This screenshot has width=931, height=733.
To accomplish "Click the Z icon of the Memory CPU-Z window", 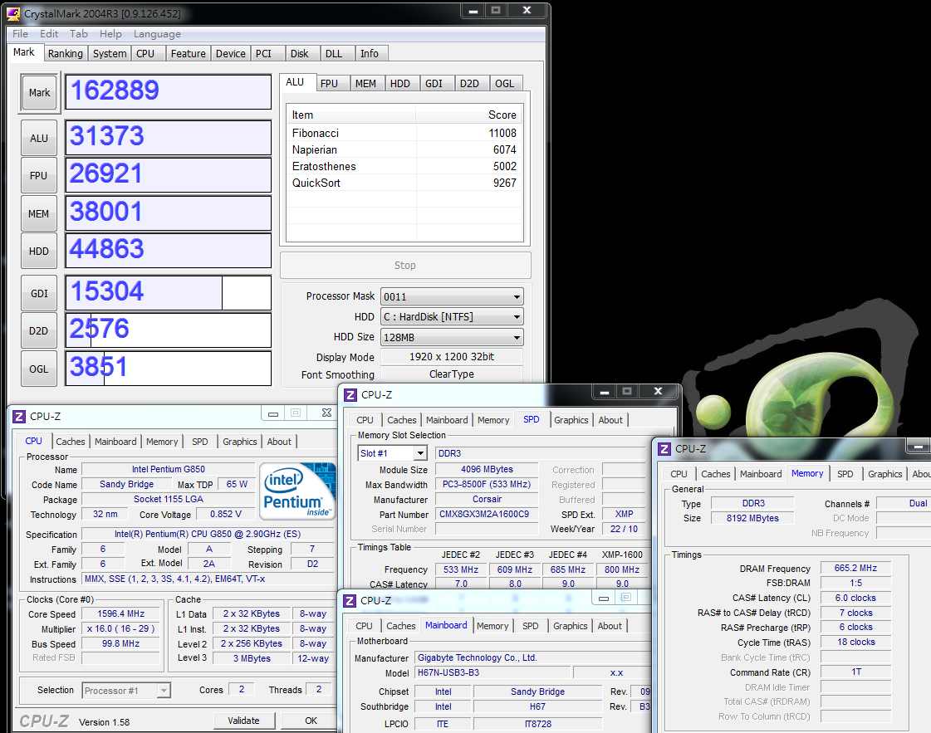I will (664, 449).
